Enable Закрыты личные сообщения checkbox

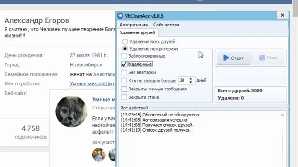pos(124,89)
